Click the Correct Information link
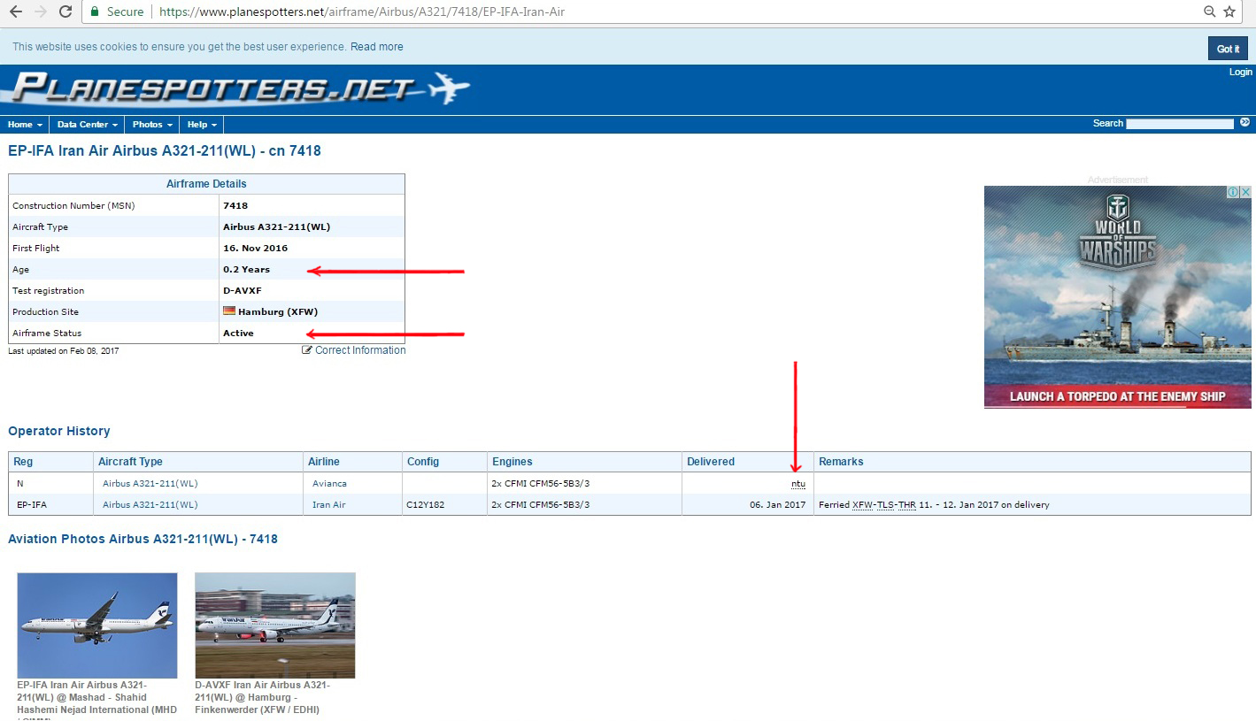Image resolution: width=1256 pixels, height=721 pixels. point(354,350)
